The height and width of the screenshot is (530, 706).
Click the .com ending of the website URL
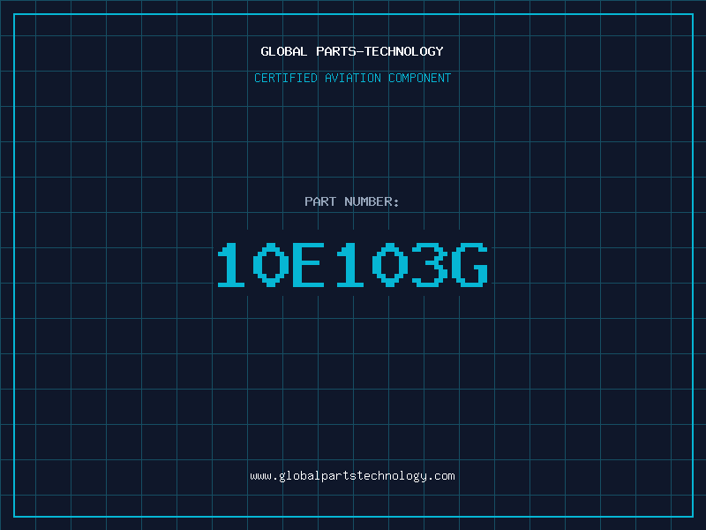[441, 476]
